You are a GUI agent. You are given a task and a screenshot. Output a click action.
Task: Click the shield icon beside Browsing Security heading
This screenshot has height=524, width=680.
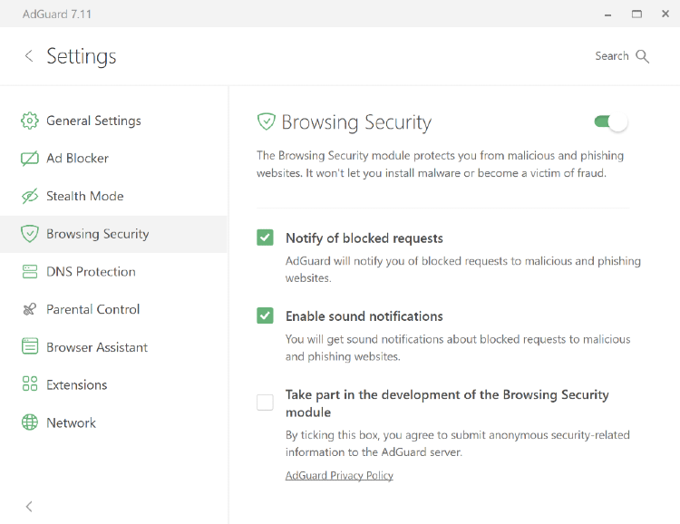(x=266, y=121)
